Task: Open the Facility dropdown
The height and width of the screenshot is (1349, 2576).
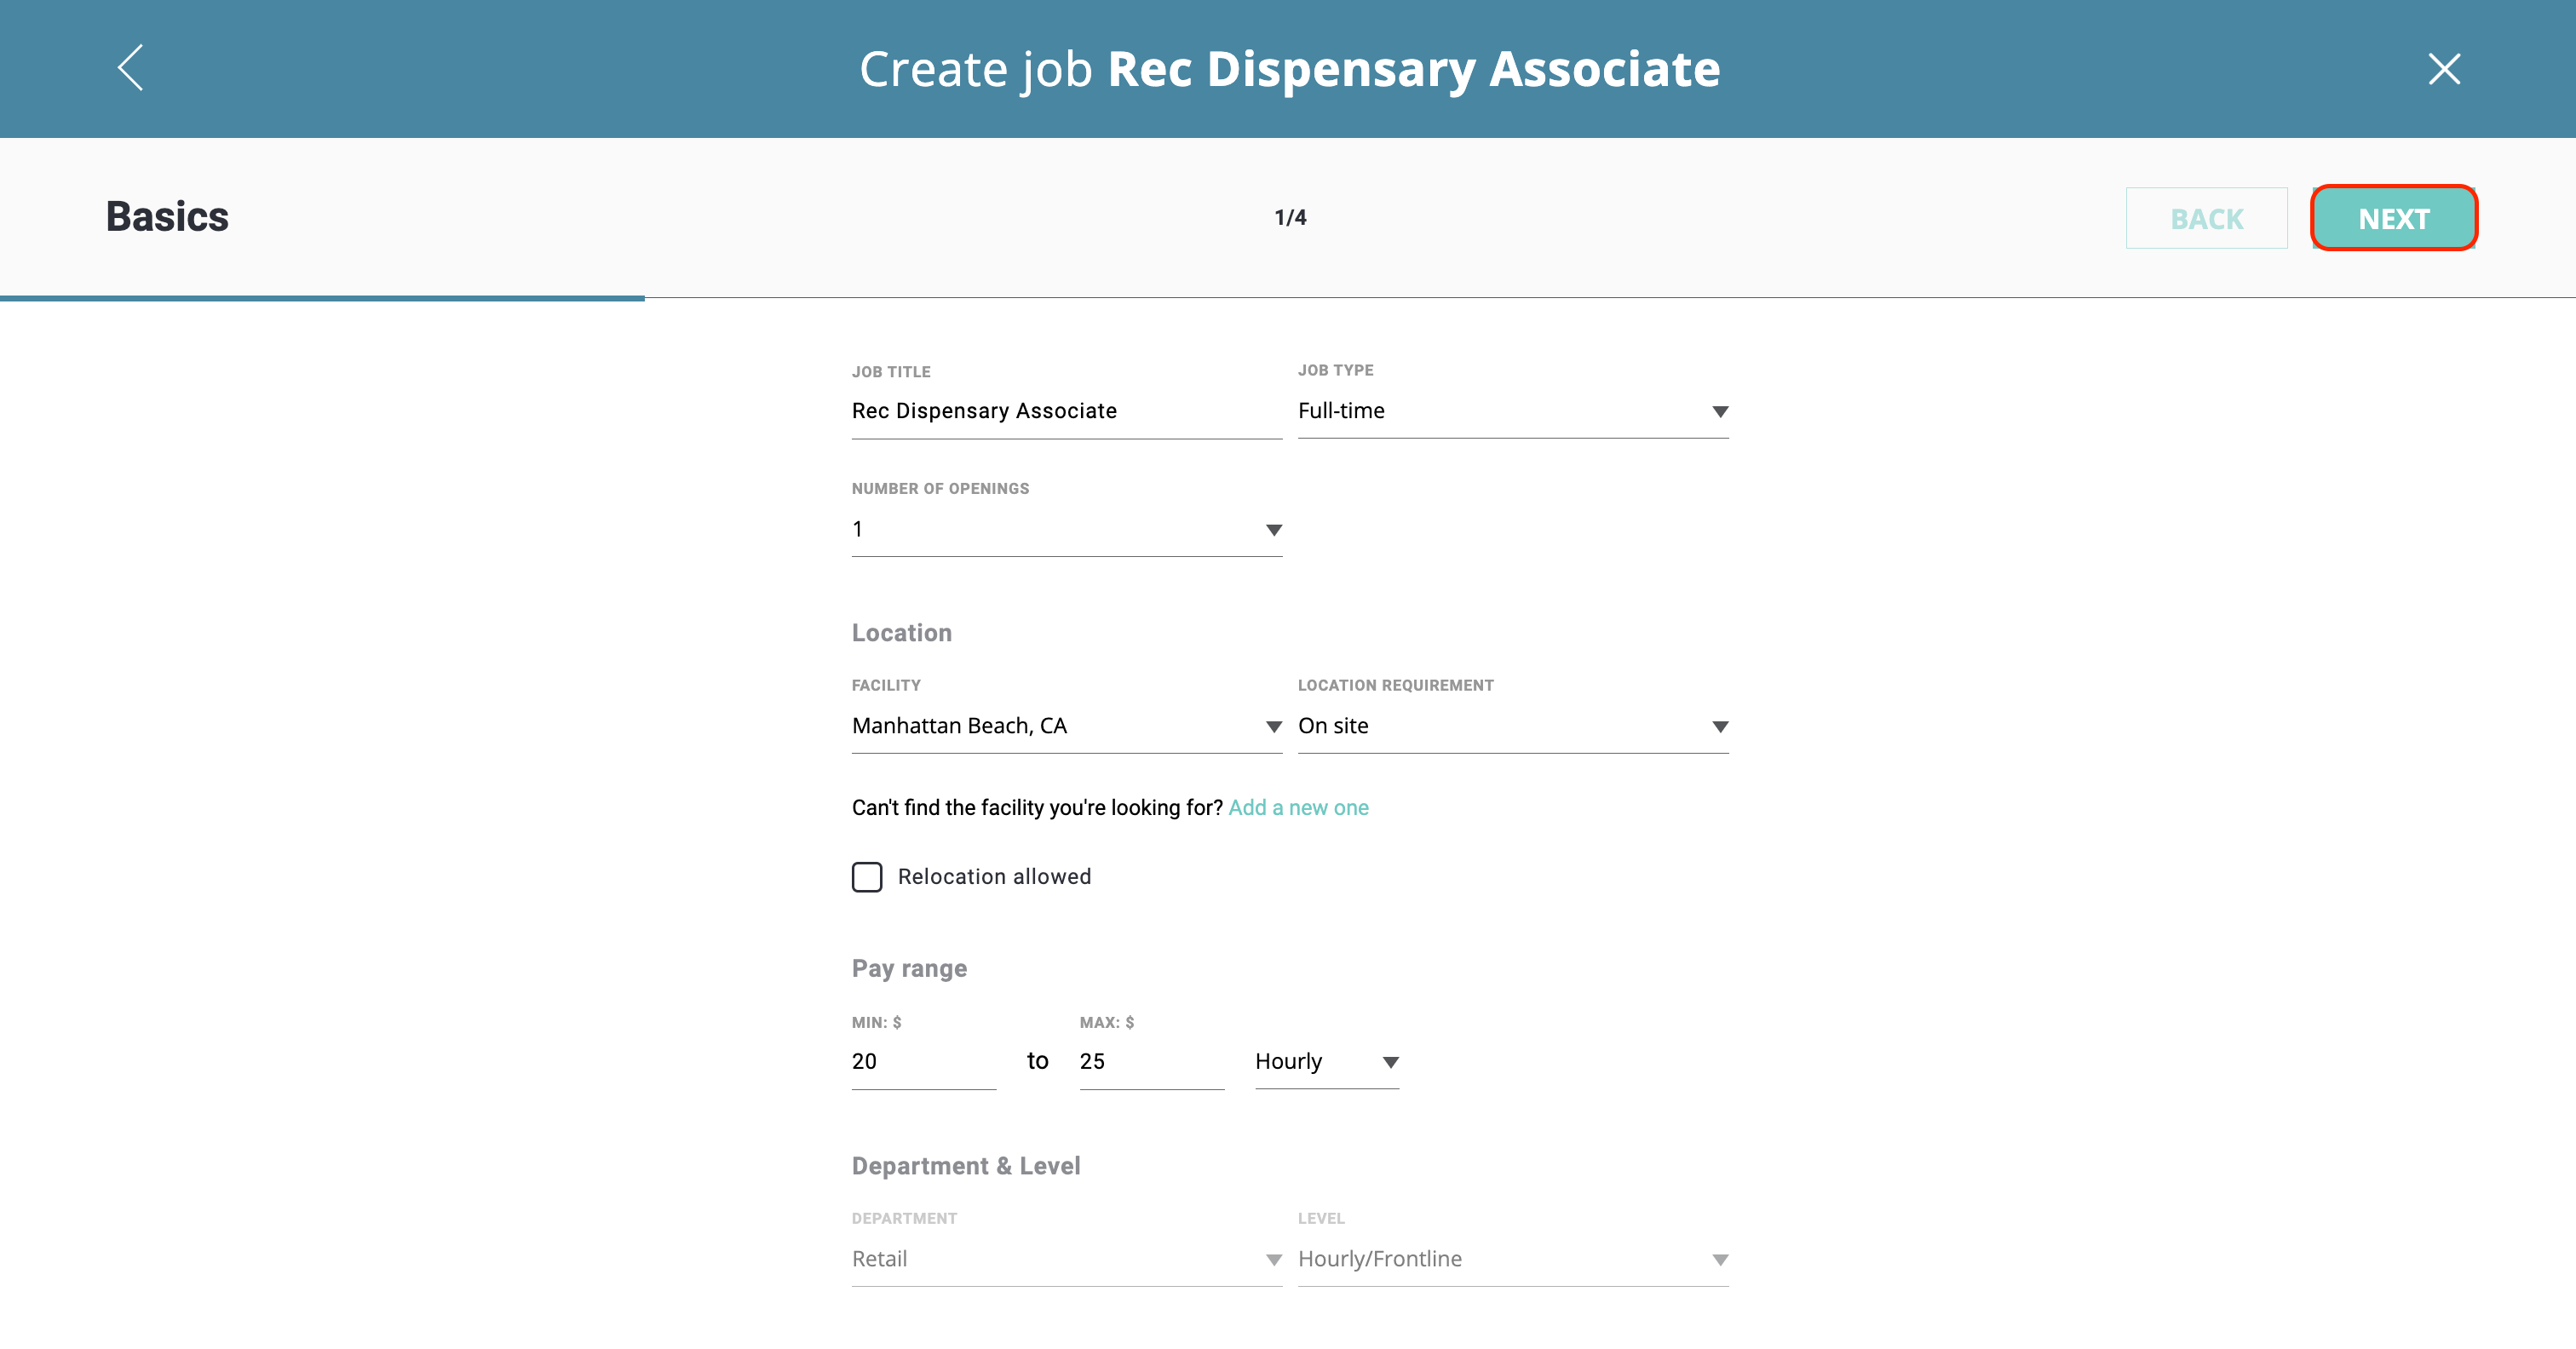Action: 1065,726
